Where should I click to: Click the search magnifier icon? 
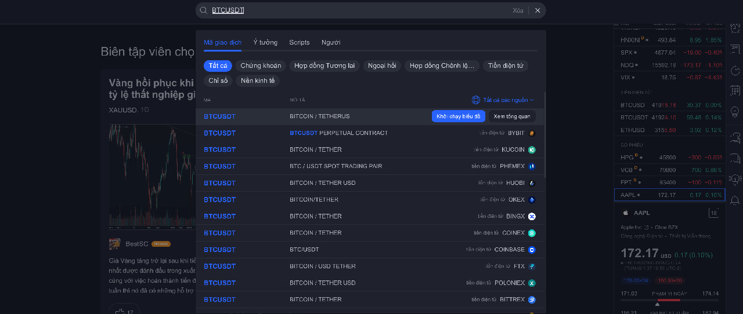point(204,10)
